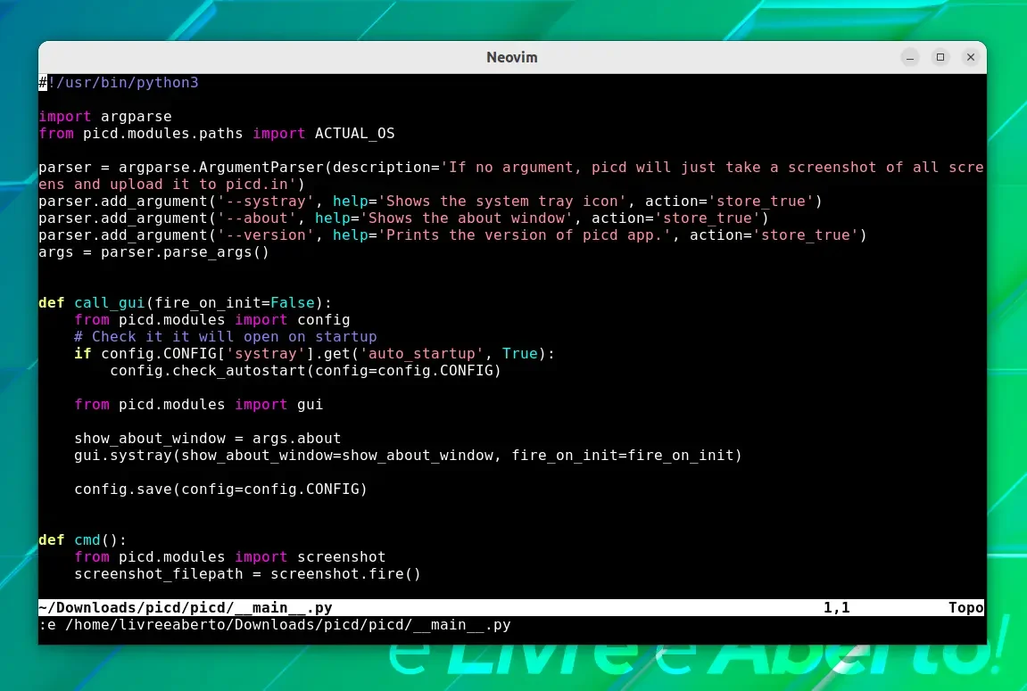Maximize the Neovim window

940,58
